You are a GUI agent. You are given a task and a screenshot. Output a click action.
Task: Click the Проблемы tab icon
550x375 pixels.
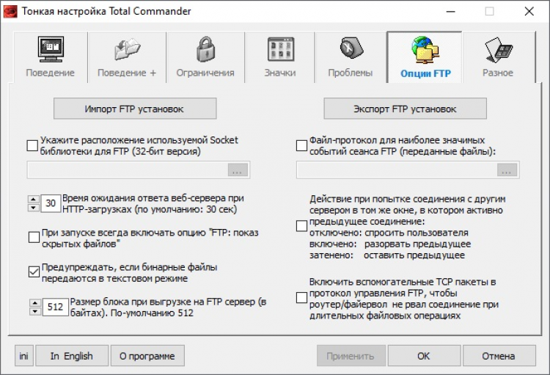click(x=350, y=50)
